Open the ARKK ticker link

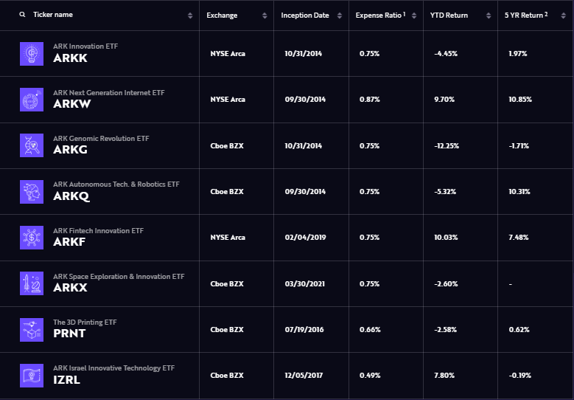pyautogui.click(x=70, y=58)
